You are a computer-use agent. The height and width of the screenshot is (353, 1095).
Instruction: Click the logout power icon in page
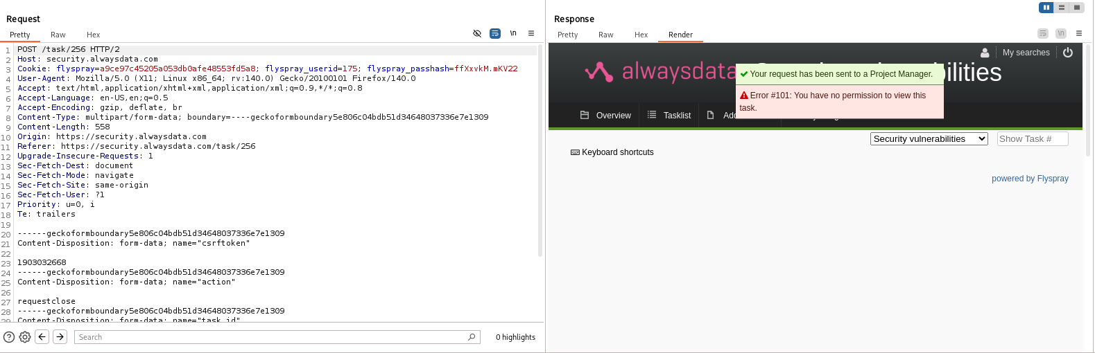coord(1068,53)
